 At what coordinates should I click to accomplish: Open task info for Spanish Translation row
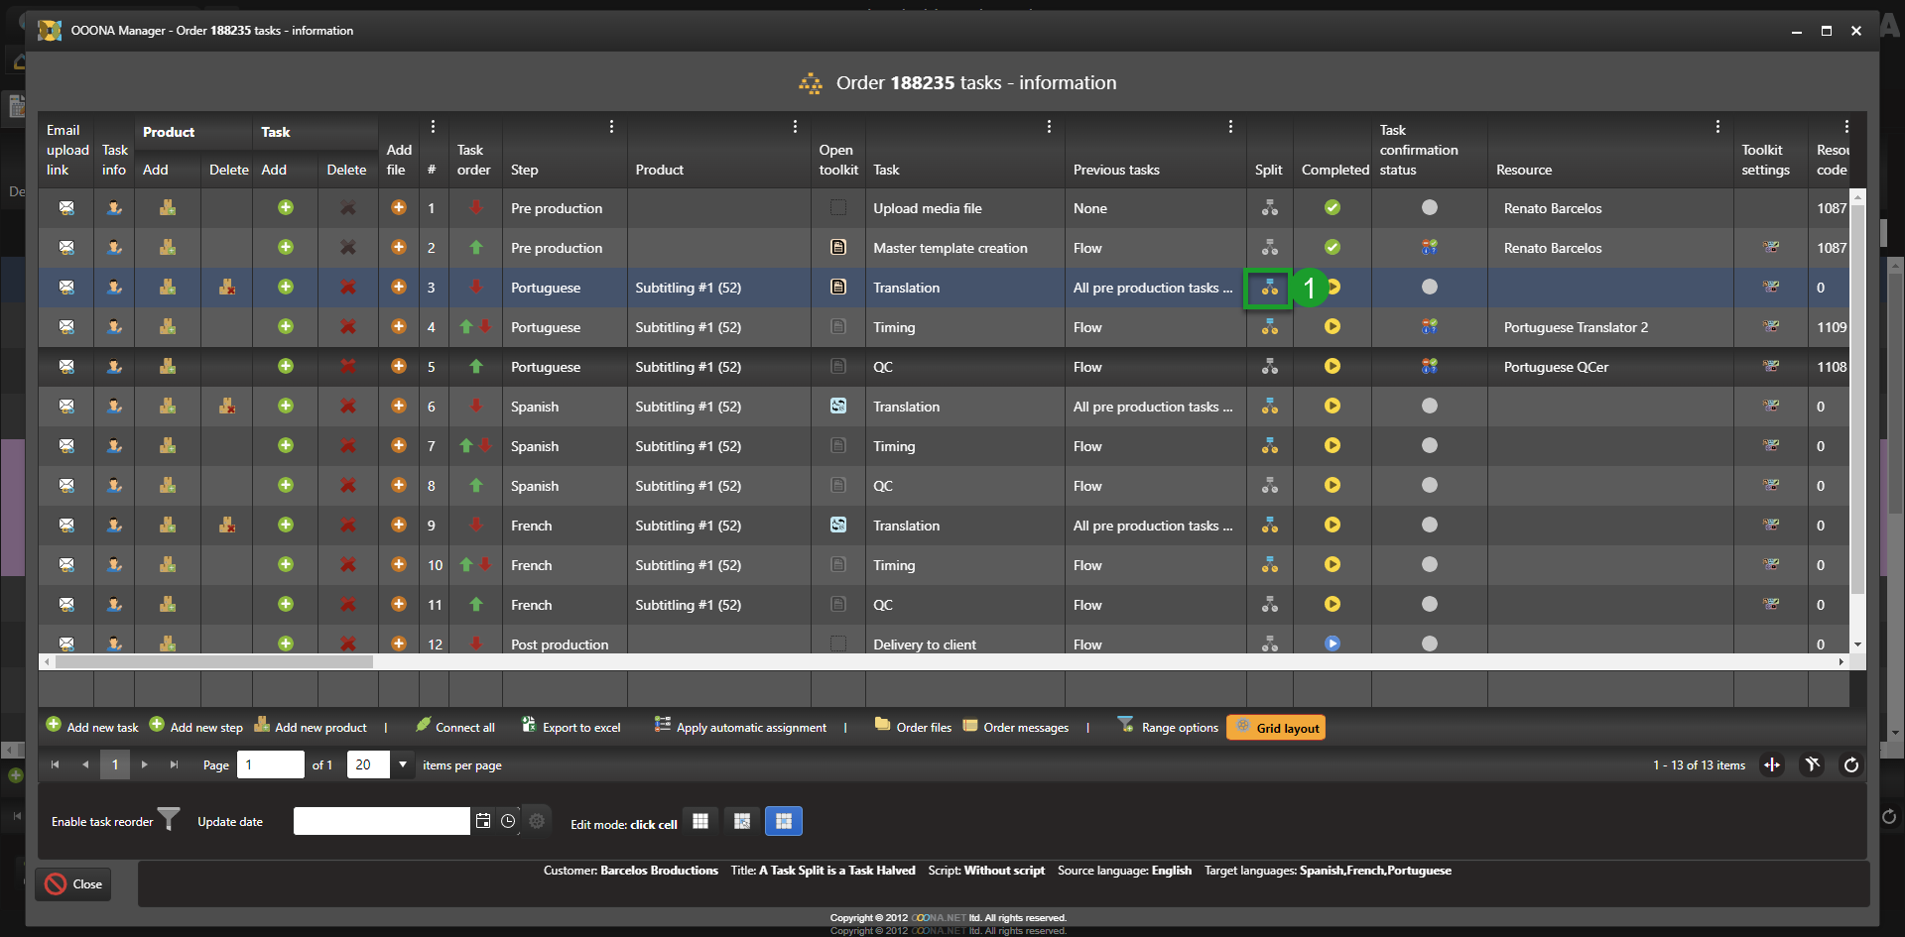[x=114, y=407]
